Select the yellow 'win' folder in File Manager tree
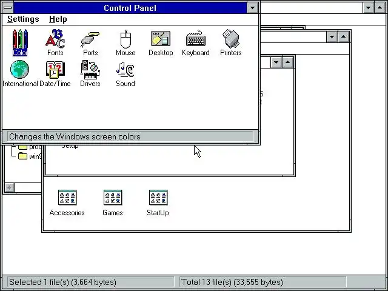Image resolution: width=388 pixels, height=291 pixels. [x=23, y=156]
